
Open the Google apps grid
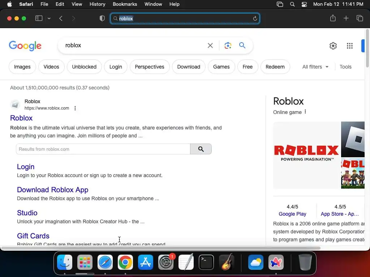point(350,46)
